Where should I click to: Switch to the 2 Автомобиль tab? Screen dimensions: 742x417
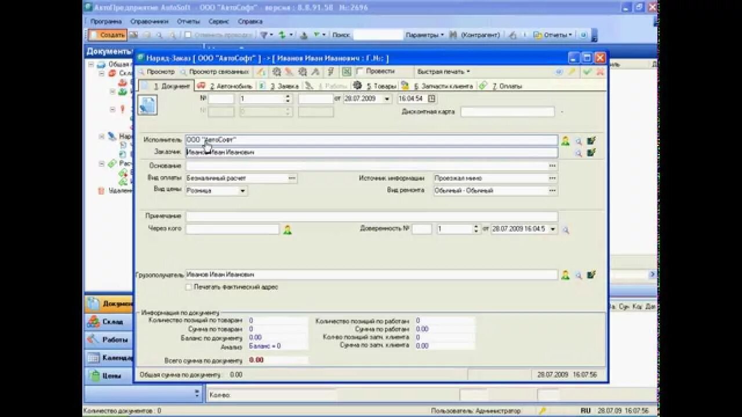(x=225, y=86)
